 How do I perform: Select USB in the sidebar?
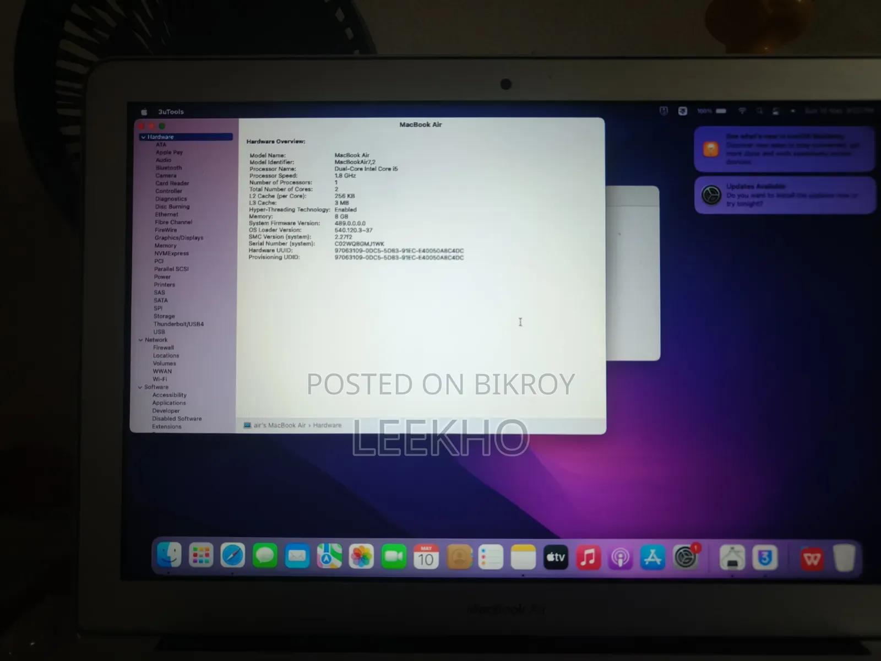[x=159, y=332]
